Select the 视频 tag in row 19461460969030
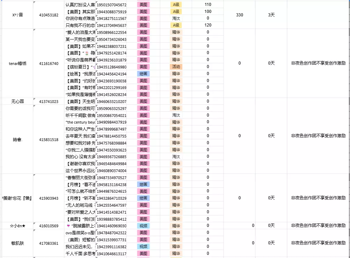Image resolution: width=350 pixels, height=258 pixels. click(x=143, y=226)
